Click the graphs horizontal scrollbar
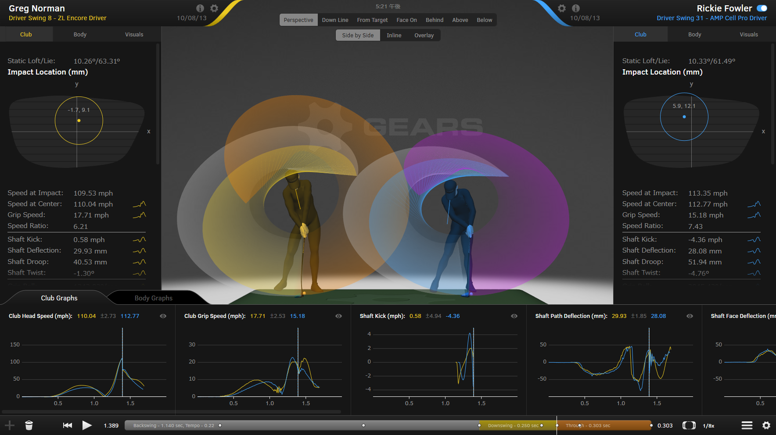 tap(172, 412)
